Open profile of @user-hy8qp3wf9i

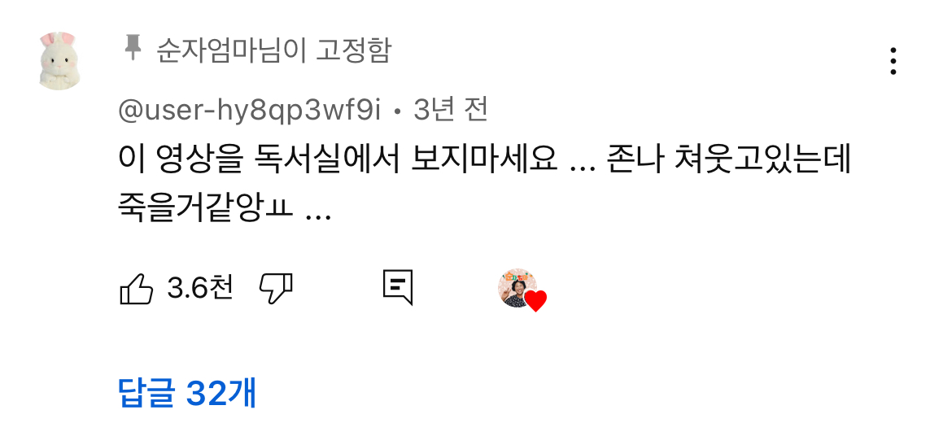[x=249, y=111]
